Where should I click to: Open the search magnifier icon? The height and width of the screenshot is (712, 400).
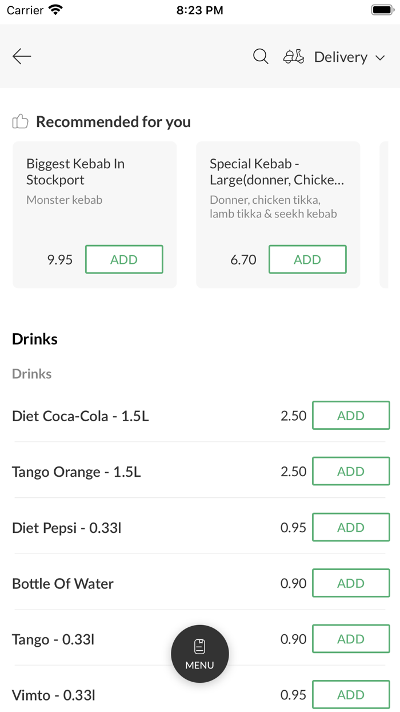[261, 56]
